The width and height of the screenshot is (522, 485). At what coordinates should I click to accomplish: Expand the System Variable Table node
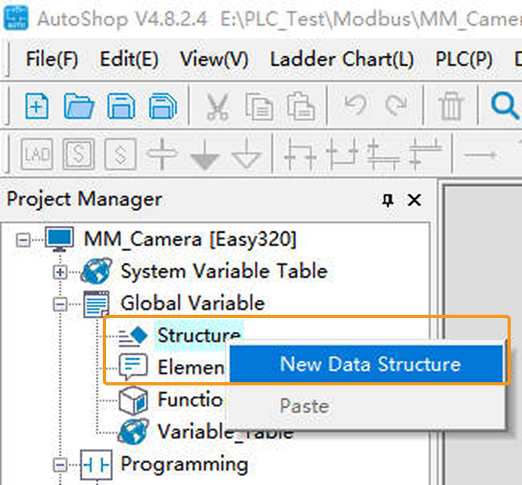coord(60,271)
